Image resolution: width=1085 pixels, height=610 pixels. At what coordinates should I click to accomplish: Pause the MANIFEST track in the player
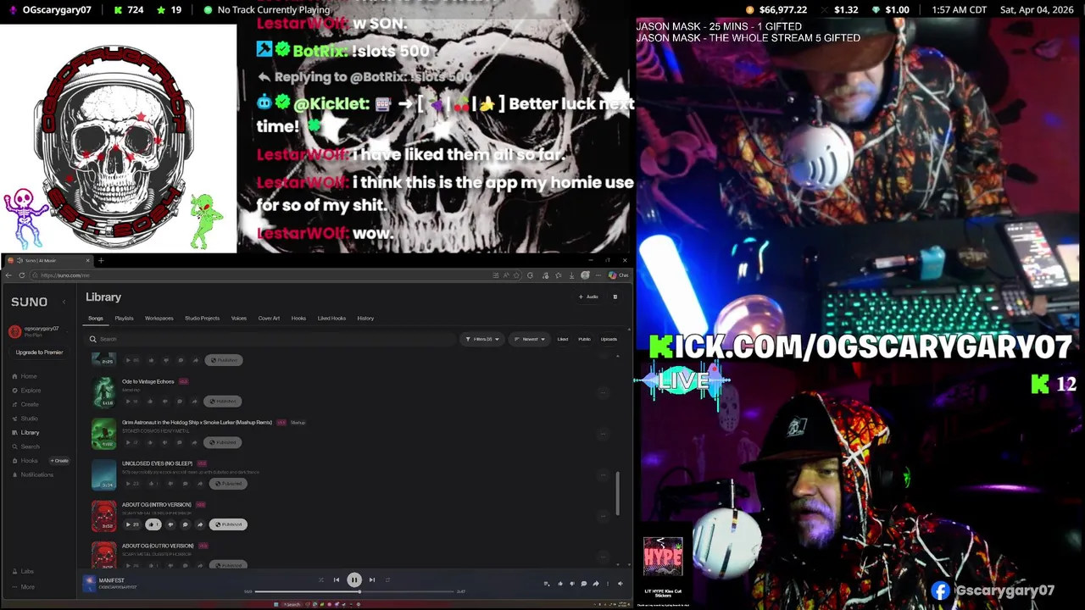tap(353, 580)
